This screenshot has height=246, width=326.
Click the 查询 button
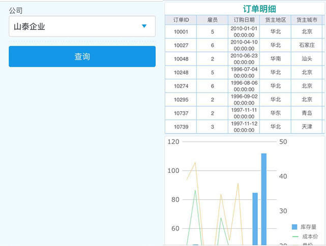[x=82, y=56]
